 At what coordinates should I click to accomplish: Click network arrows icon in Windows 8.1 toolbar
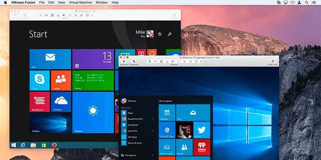[x=46, y=15]
